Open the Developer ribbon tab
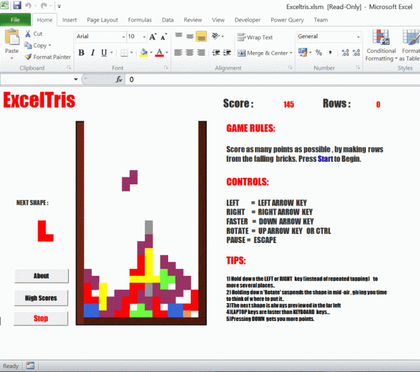Viewport: 420px width, 372px height. pyautogui.click(x=247, y=20)
